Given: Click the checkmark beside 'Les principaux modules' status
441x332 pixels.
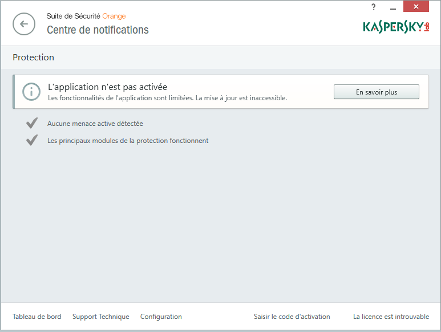Looking at the screenshot, I should (x=32, y=140).
